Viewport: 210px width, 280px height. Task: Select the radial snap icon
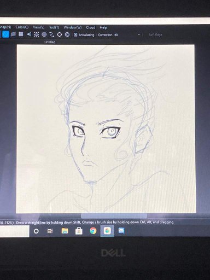pos(37,34)
